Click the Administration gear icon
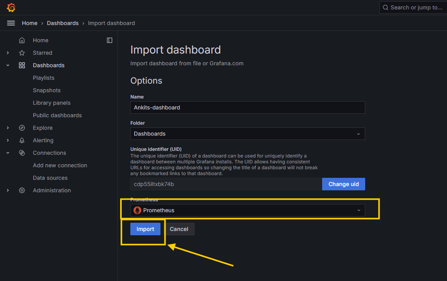447x281 pixels. (x=22, y=190)
